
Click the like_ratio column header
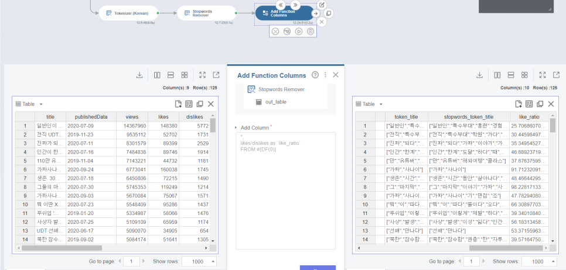point(530,117)
